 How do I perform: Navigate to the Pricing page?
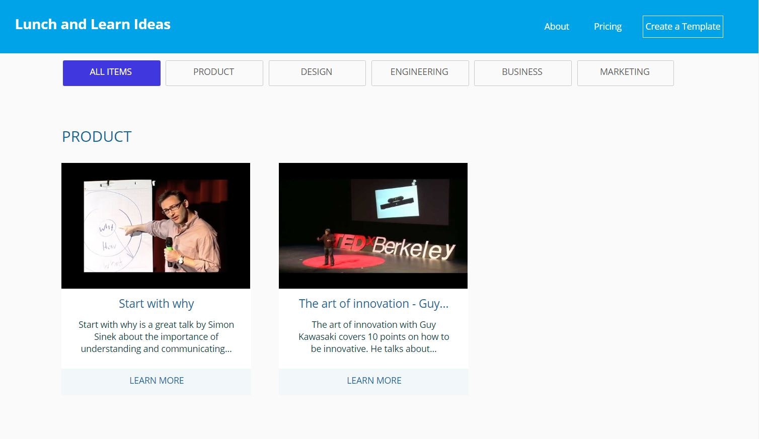click(608, 26)
